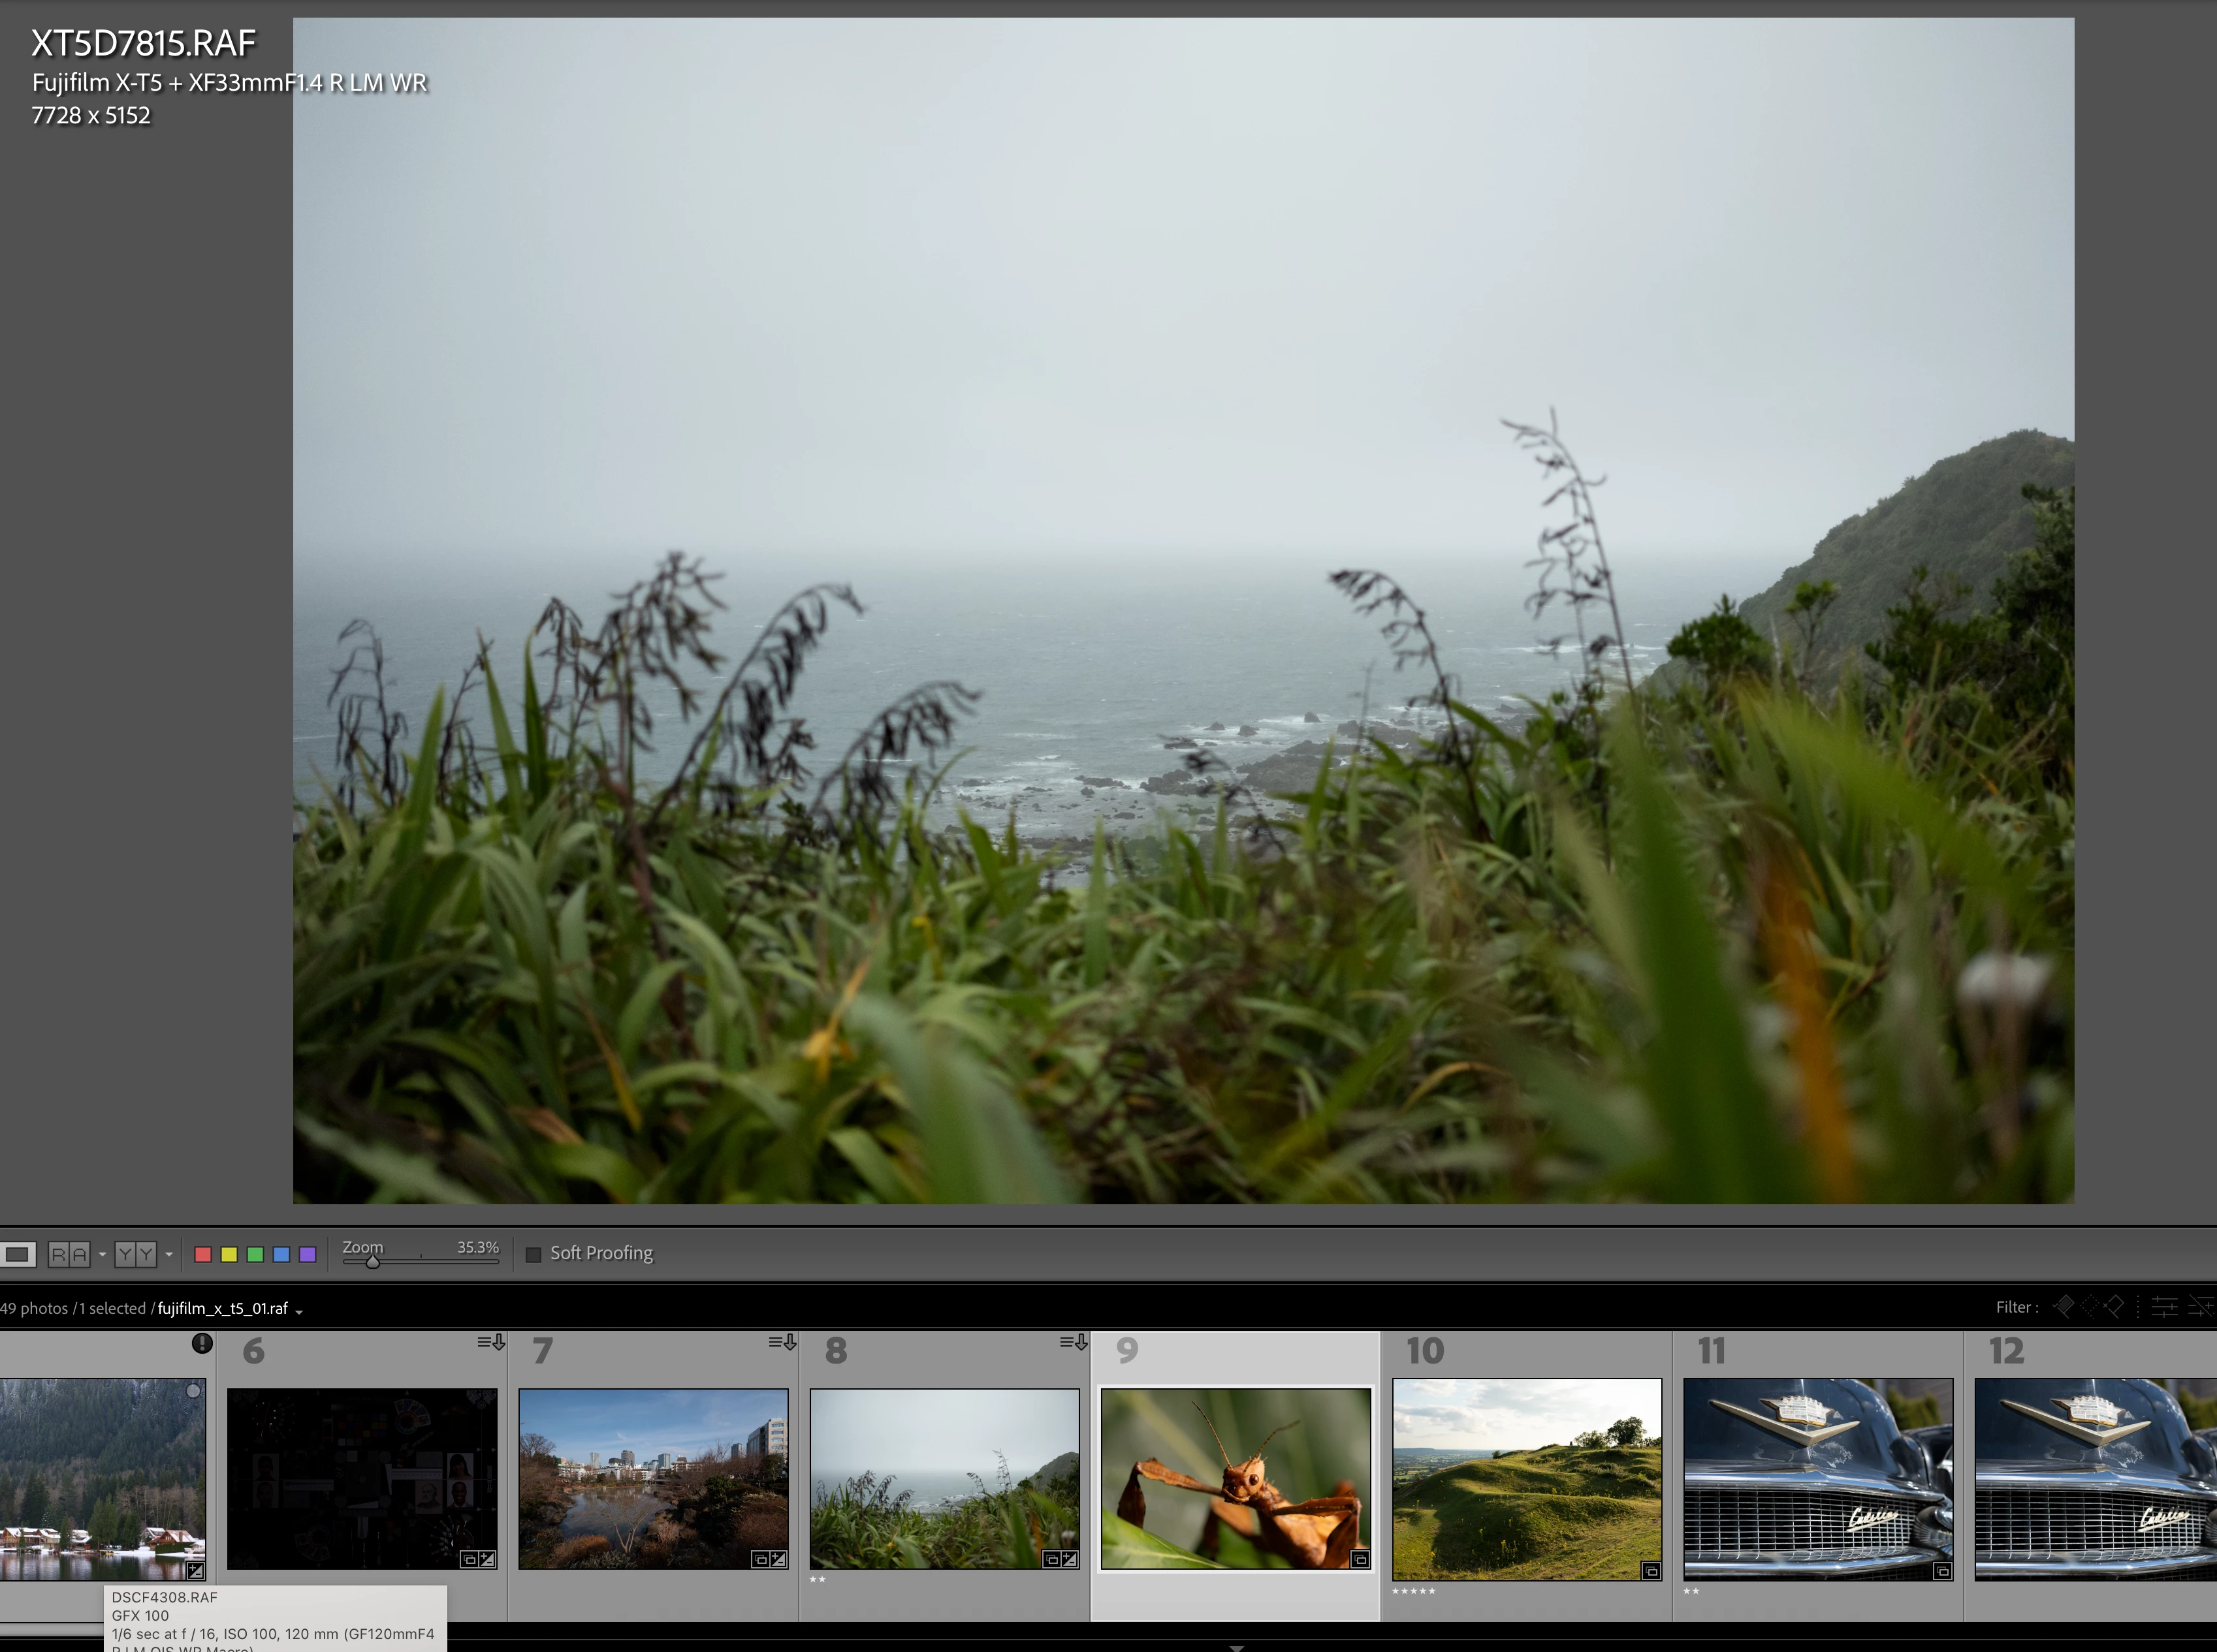2217x1652 pixels.
Task: Select the Loupe view mode icon
Action: pyautogui.click(x=18, y=1254)
